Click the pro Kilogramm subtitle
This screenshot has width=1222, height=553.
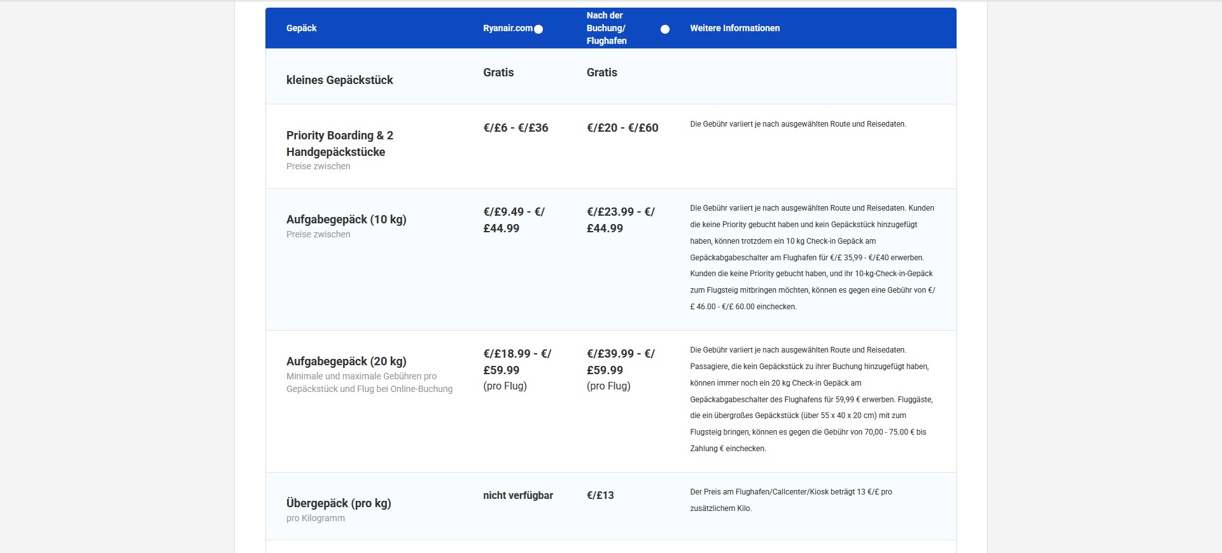315,519
